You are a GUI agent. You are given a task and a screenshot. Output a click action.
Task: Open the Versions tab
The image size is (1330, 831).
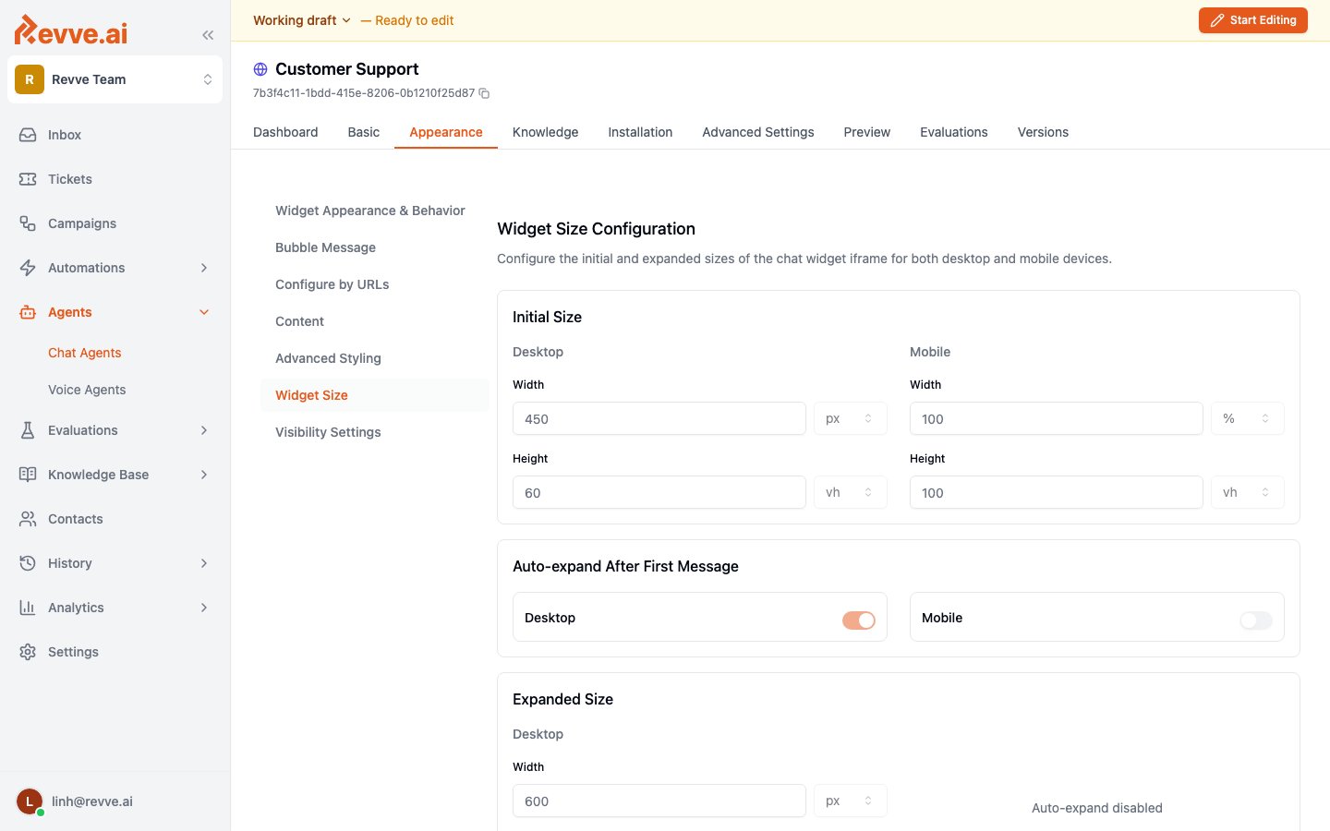1043,132
